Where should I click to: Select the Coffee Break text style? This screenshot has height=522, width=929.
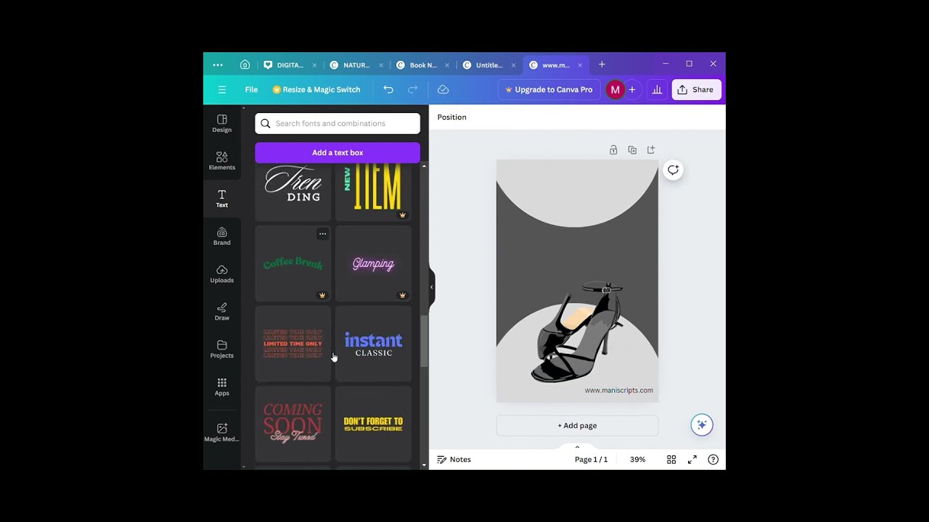pos(293,264)
